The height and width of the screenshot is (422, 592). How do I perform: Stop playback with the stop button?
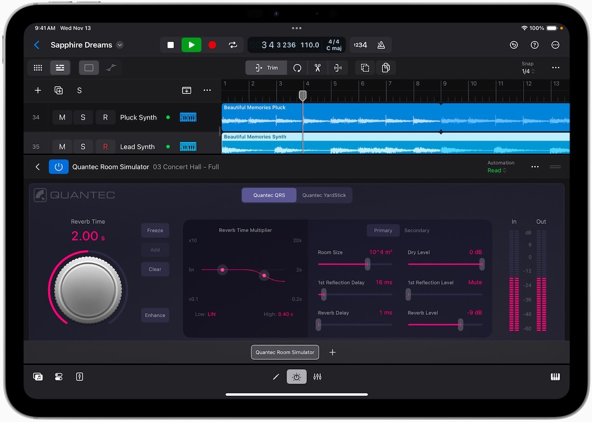coord(170,45)
